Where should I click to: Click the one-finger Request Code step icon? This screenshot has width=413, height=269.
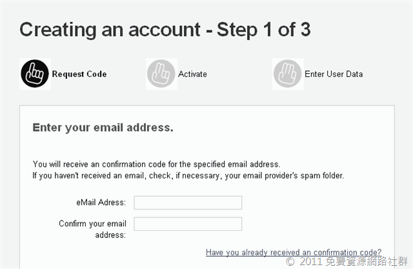pyautogui.click(x=35, y=74)
